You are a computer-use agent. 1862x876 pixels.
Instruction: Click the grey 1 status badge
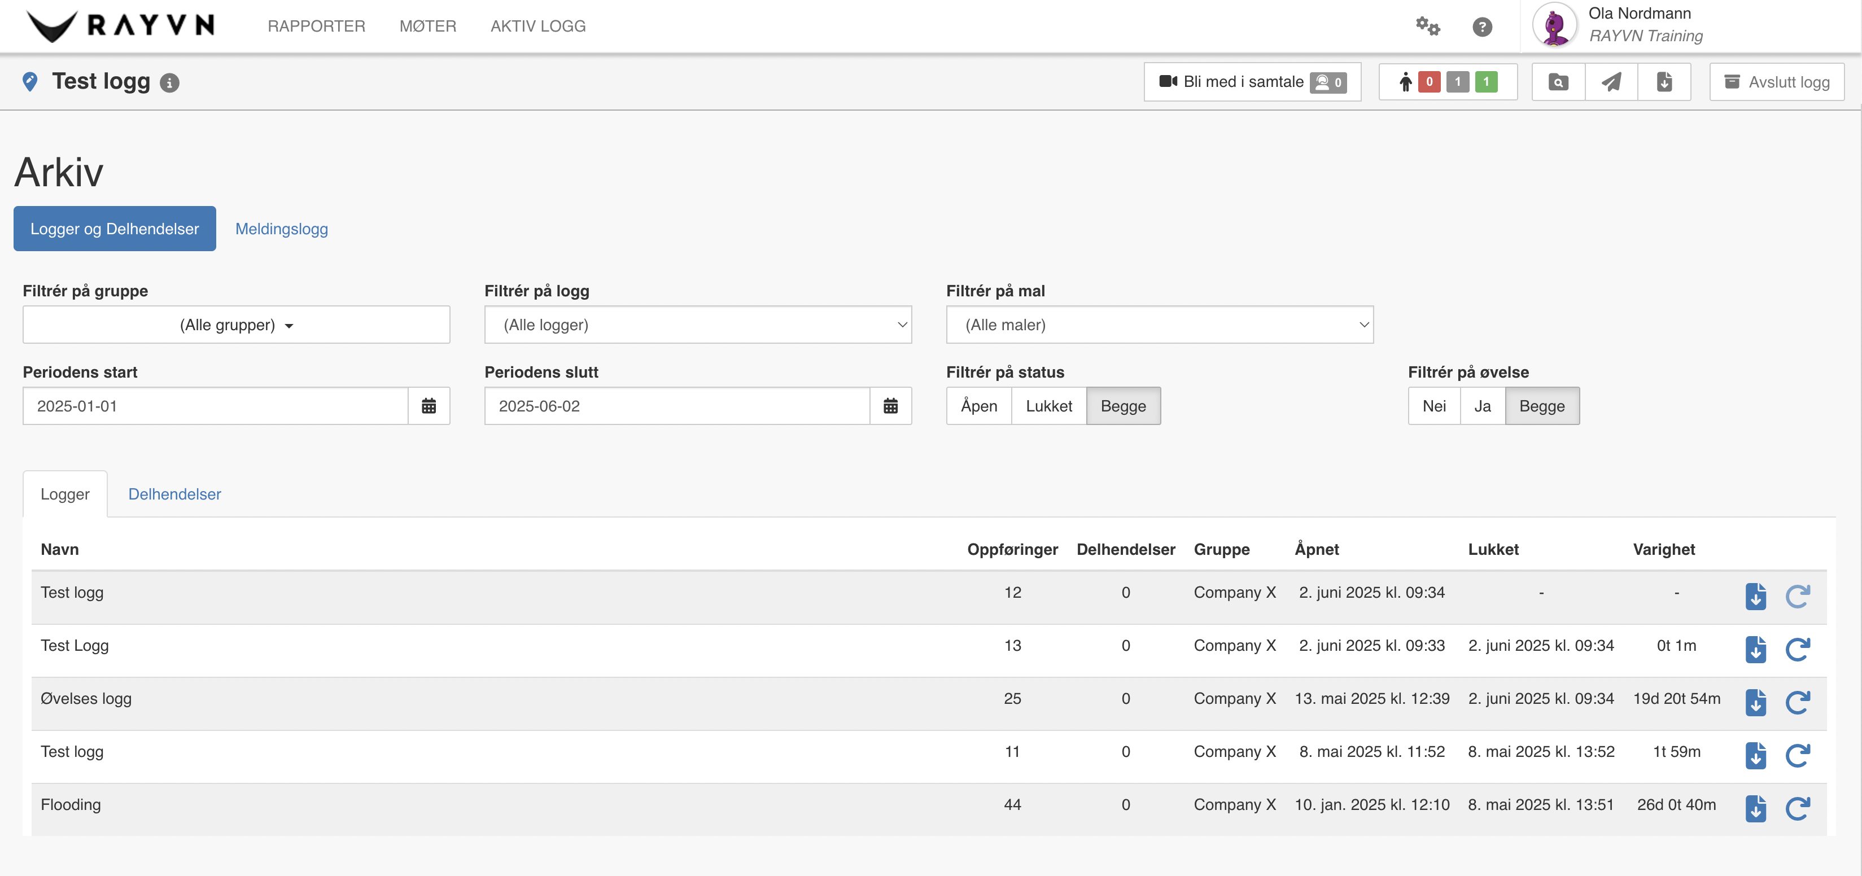(1457, 82)
